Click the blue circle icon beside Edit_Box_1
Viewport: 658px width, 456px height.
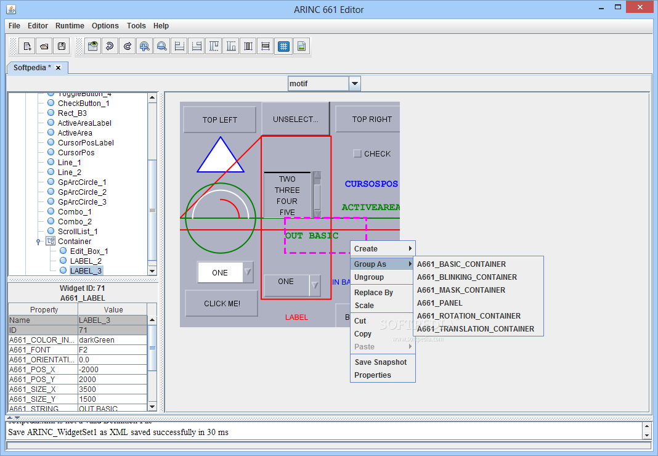tap(63, 251)
